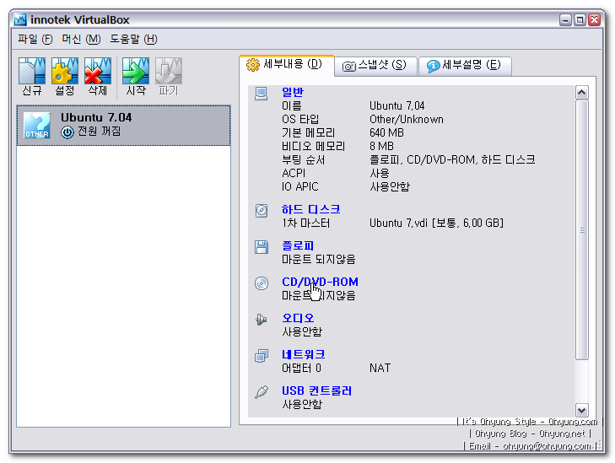The height and width of the screenshot is (463, 615).
Task: Open the 머신 (M) menu
Action: tap(81, 39)
